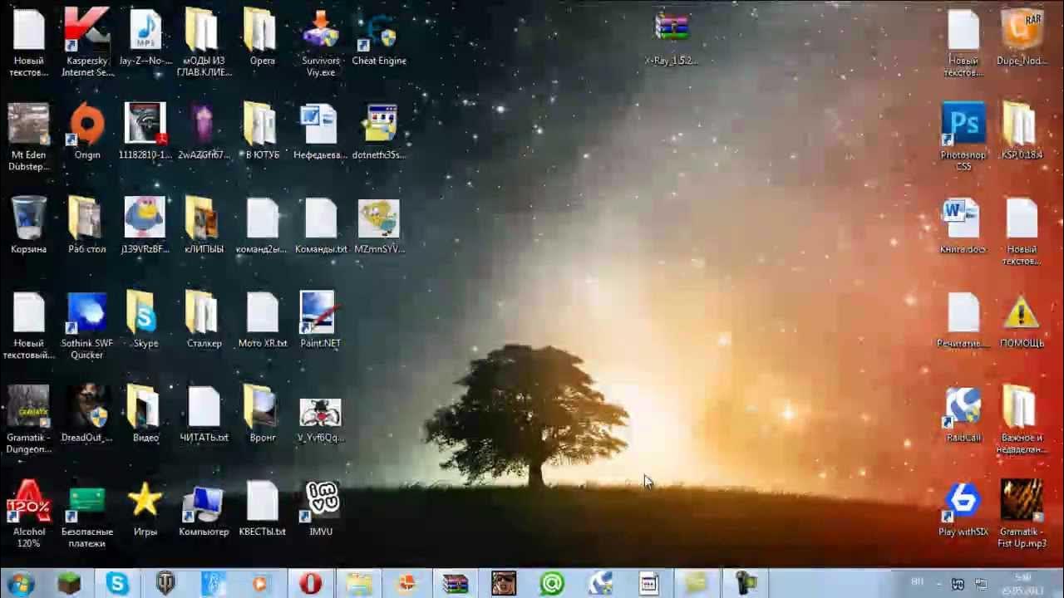Image resolution: width=1064 pixels, height=598 pixels.
Task: Open Windows Explorer taskbar folder
Action: tap(358, 584)
